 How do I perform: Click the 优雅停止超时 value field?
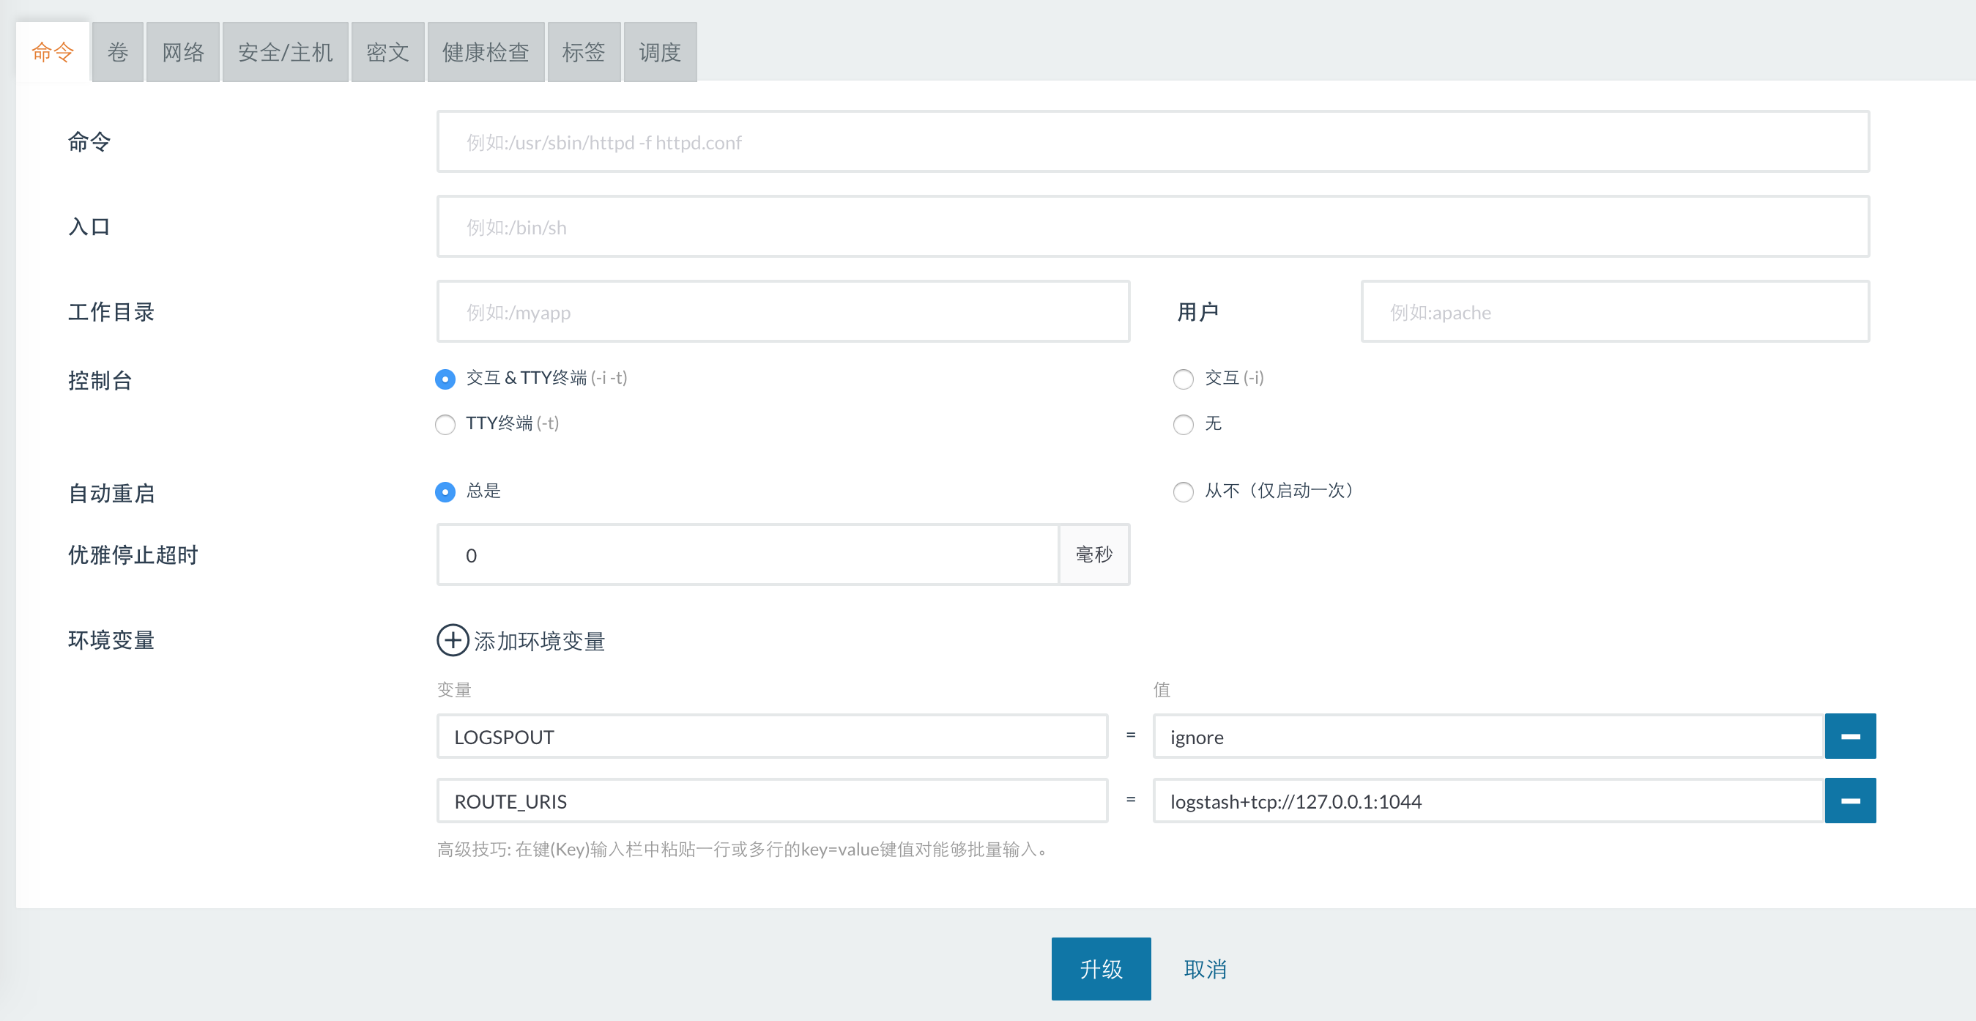click(x=748, y=554)
